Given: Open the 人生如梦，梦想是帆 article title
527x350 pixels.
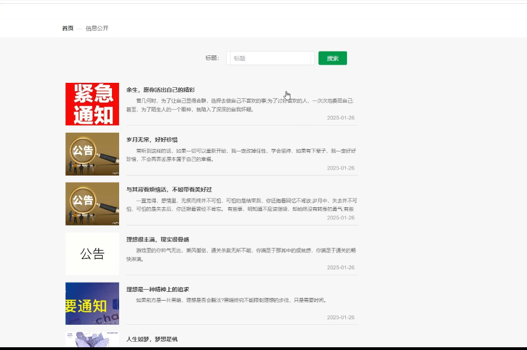Looking at the screenshot, I should (x=152, y=340).
